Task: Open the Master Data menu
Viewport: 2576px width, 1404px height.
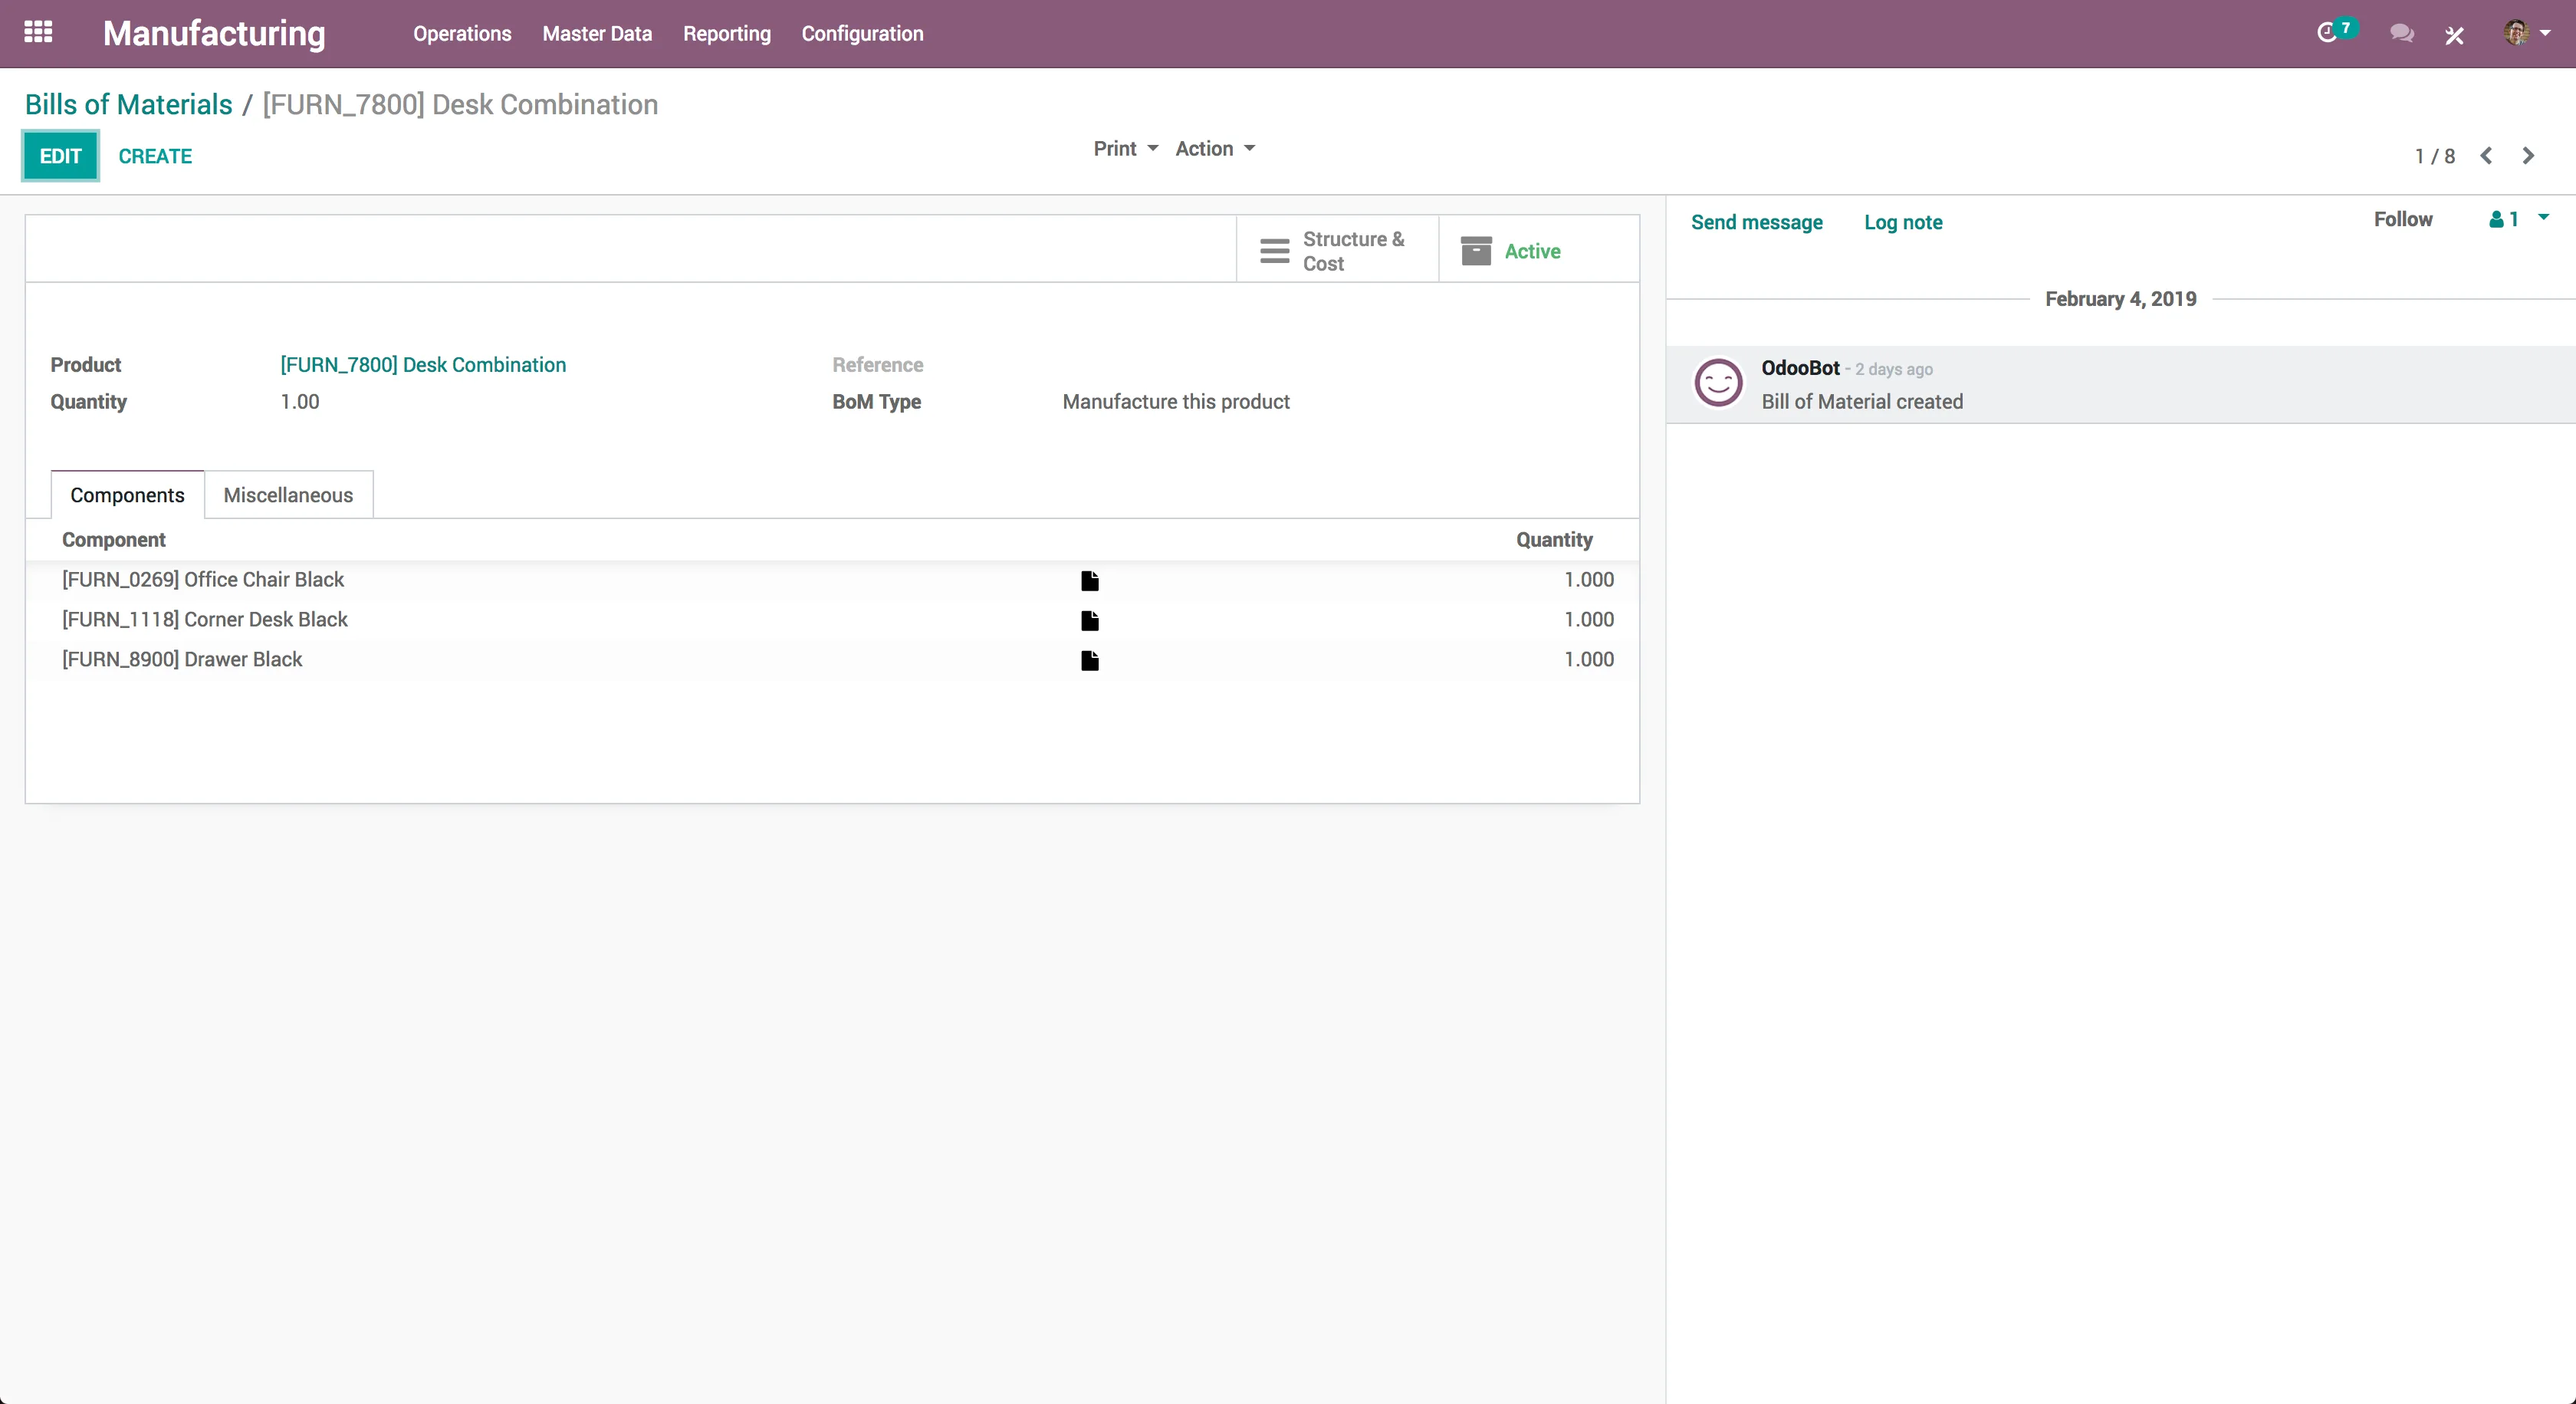Action: pos(597,34)
